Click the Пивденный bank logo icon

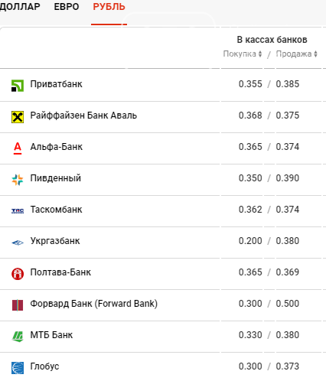[18, 180]
